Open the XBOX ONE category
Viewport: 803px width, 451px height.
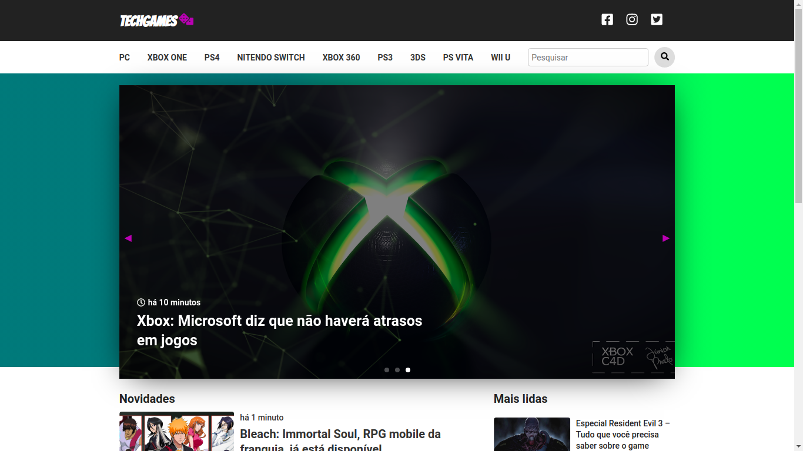(167, 58)
